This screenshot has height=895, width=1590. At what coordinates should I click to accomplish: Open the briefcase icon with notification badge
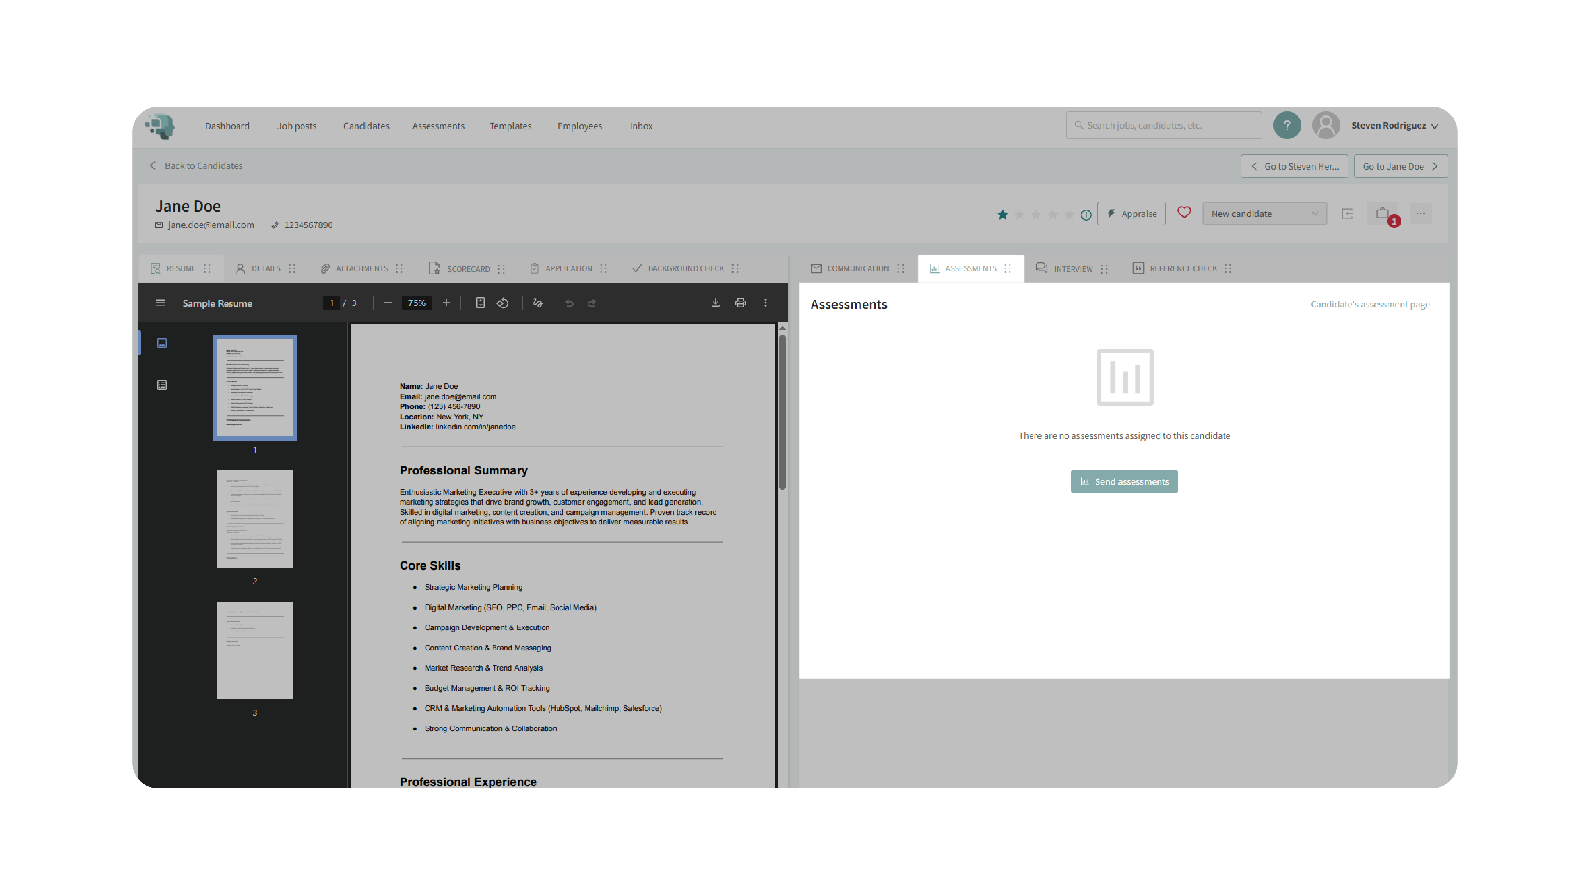pyautogui.click(x=1382, y=214)
